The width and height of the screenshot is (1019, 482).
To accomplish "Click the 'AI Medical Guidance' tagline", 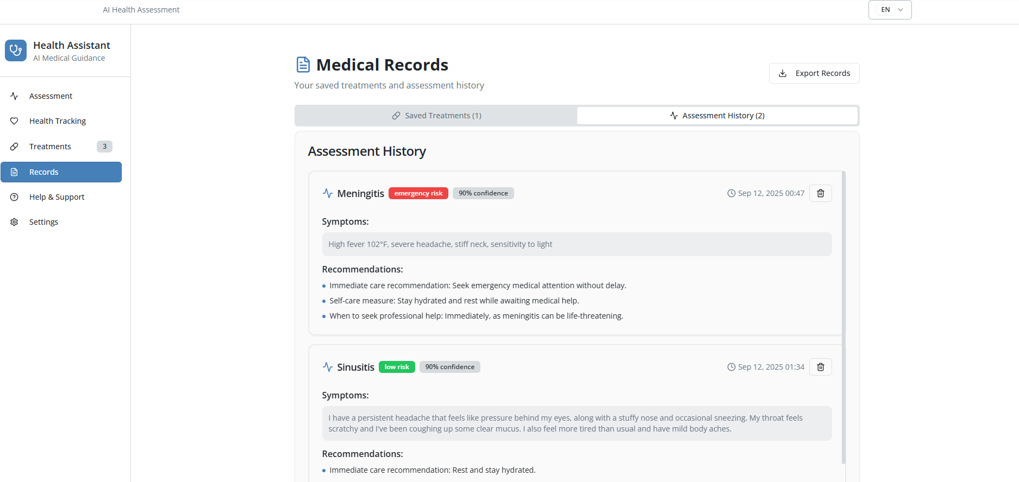I will tap(69, 58).
